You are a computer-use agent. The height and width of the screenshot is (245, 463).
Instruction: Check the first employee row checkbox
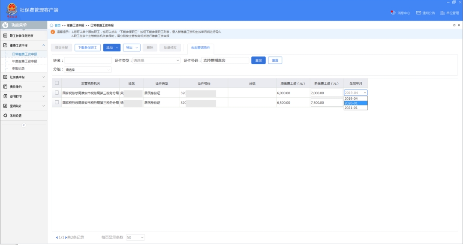[57, 93]
